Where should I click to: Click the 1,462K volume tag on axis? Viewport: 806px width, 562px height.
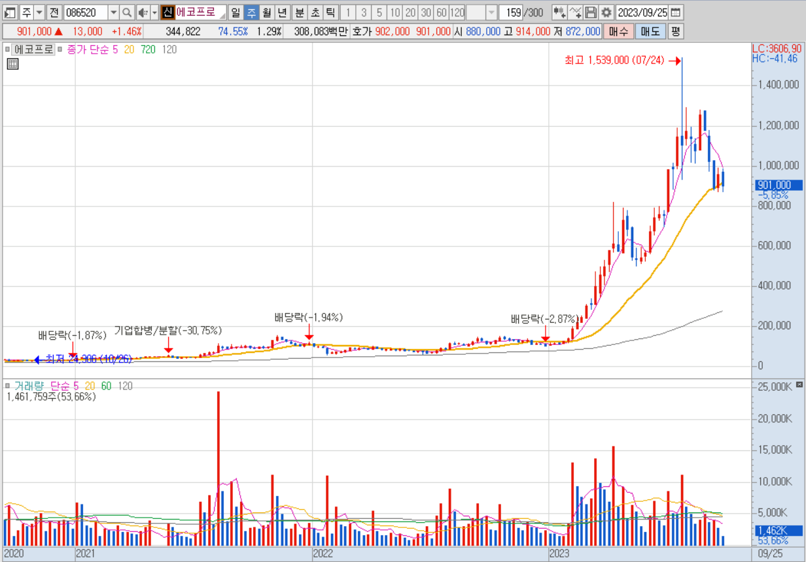point(779,531)
